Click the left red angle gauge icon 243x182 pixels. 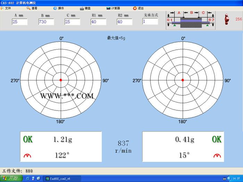27,156
